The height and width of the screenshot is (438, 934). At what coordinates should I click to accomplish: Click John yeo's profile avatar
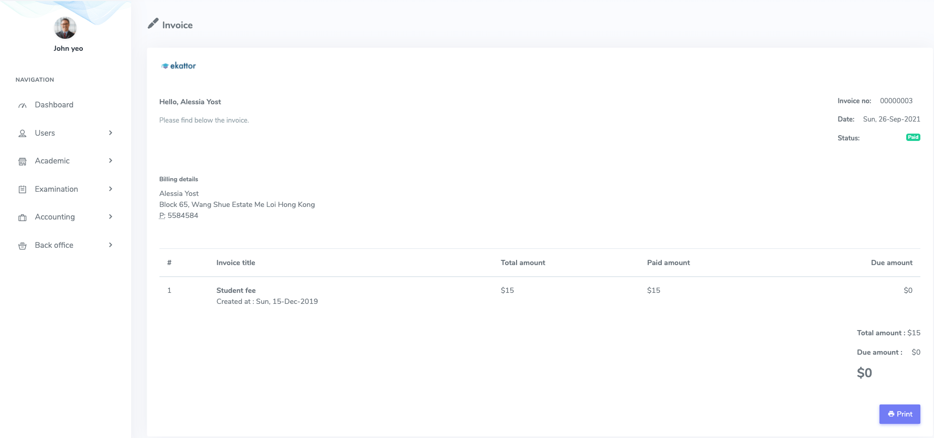65,28
